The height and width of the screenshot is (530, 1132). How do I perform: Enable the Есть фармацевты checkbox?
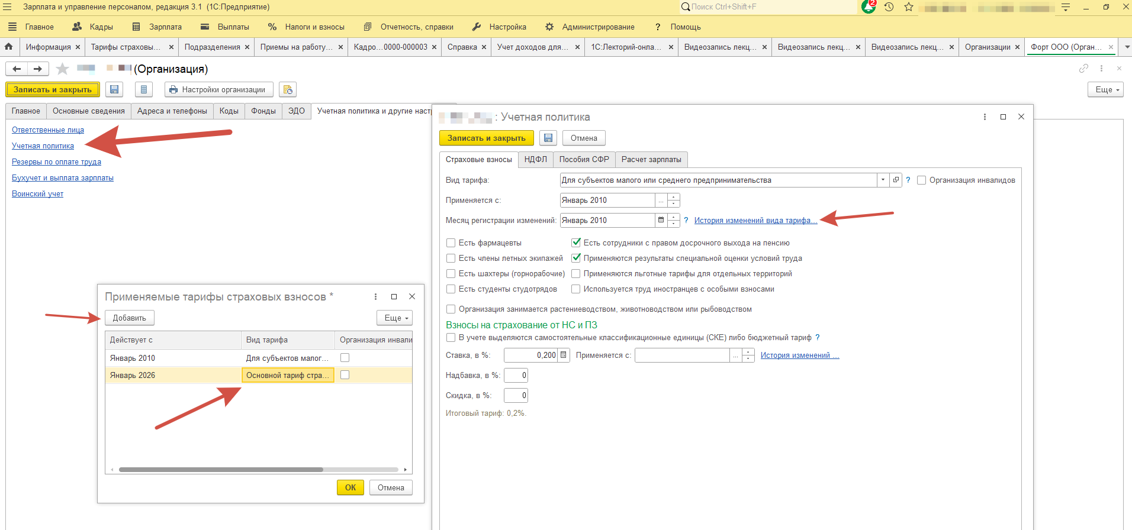(x=451, y=243)
